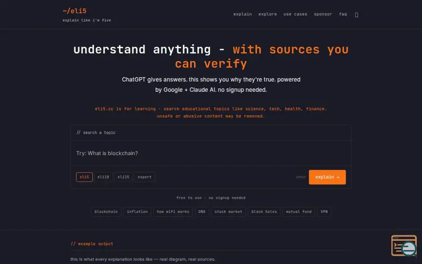The width and height of the screenshot is (422, 264).
Task: Focus the 'Try: What is blockchain?' search field
Action: [x=211, y=153]
